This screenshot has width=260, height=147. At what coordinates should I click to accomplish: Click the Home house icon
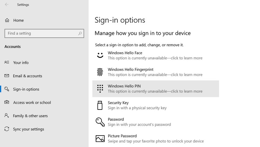coord(7,20)
